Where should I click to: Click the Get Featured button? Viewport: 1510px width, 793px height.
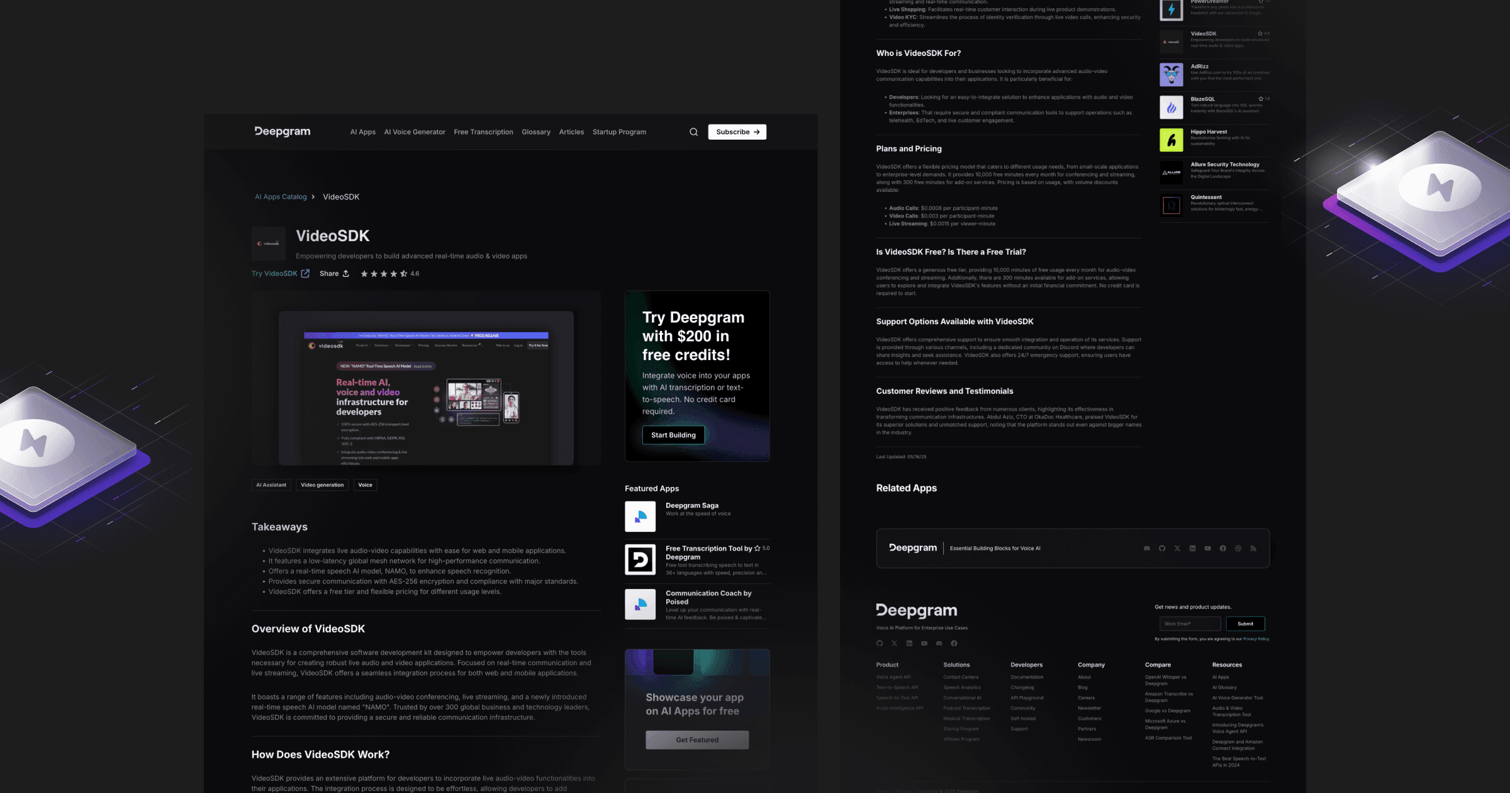(x=696, y=740)
